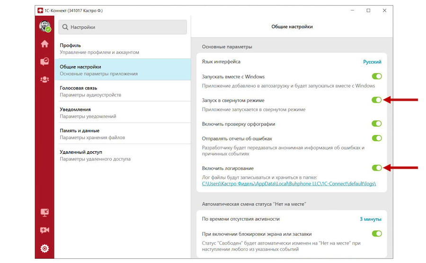This screenshot has height=263, width=426.
Task: Open the user profile avatar
Action: (x=44, y=26)
